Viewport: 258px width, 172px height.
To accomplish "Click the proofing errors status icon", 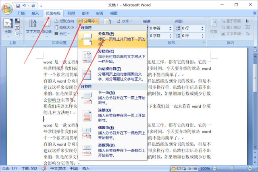I will (x=44, y=168).
